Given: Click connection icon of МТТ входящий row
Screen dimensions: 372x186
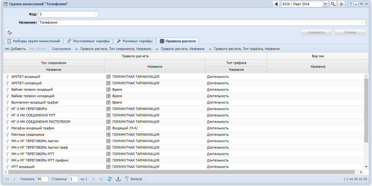Looking at the screenshot, I should point(7,167).
